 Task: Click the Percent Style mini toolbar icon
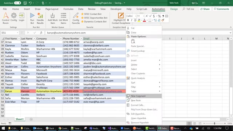(x=159, y=16)
